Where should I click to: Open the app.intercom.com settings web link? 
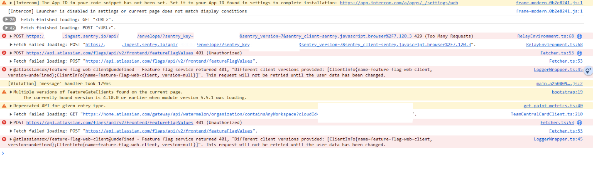(x=399, y=3)
